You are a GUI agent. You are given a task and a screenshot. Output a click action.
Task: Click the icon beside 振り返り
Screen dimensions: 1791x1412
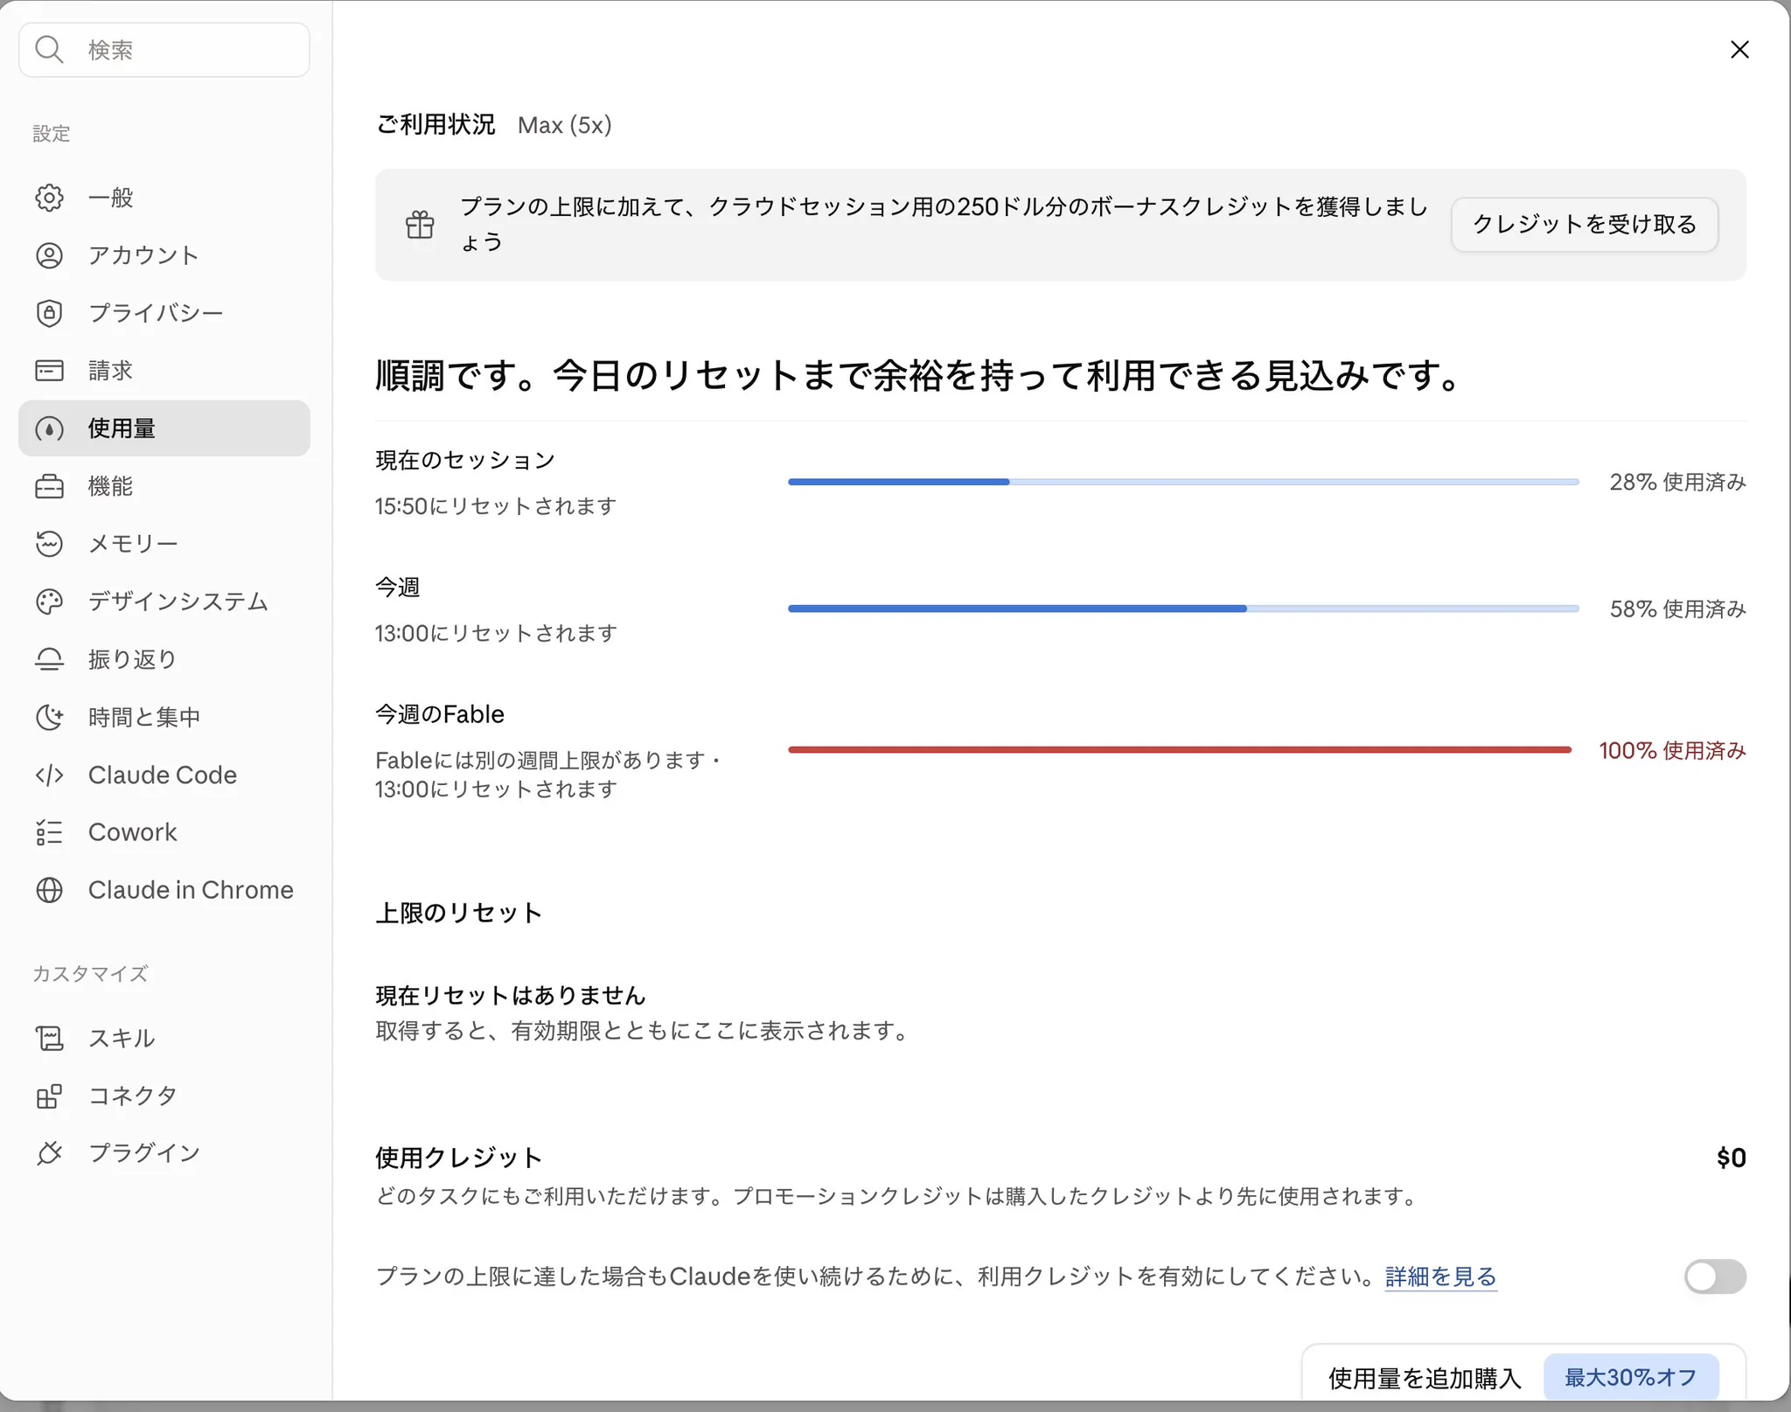point(49,659)
